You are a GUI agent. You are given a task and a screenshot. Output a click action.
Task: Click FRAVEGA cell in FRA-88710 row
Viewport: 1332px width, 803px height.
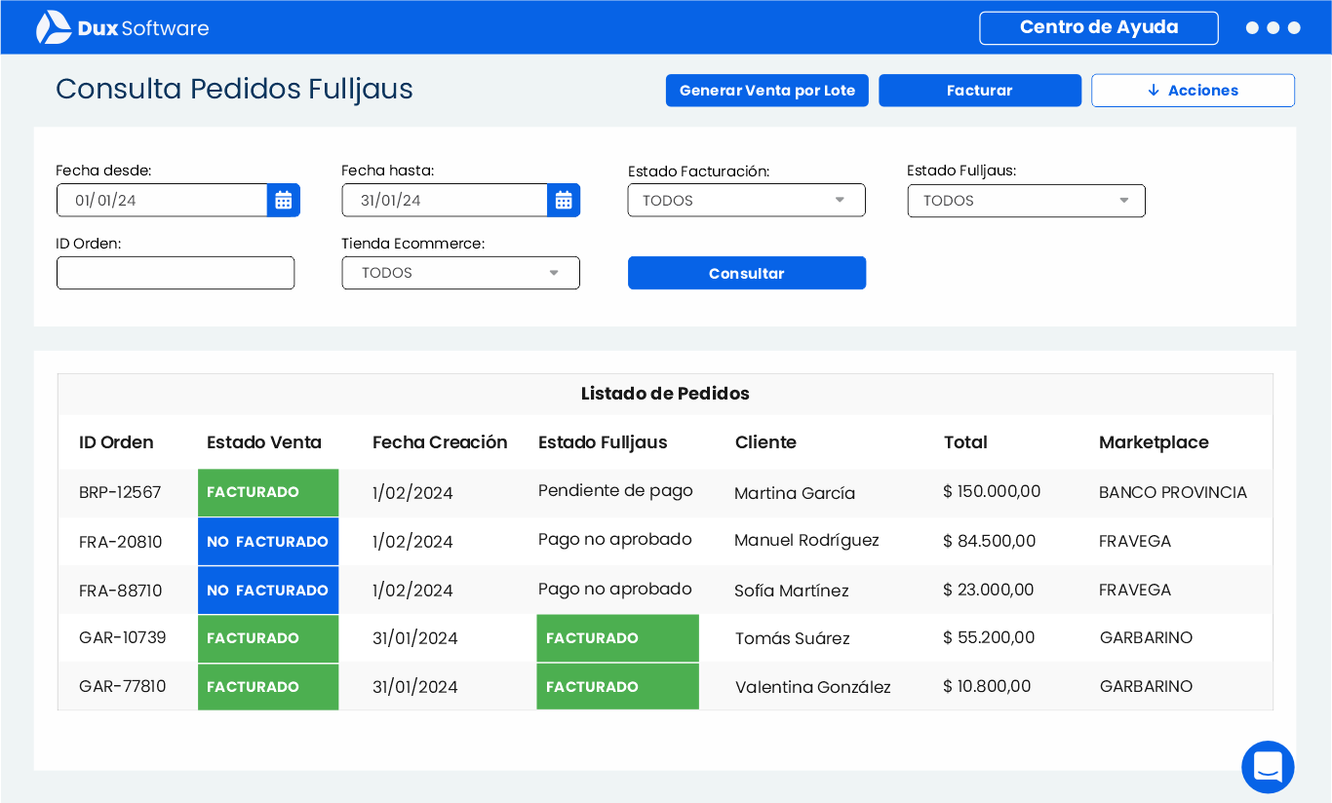[1135, 590]
